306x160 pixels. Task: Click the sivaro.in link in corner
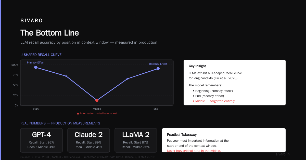click(x=283, y=154)
